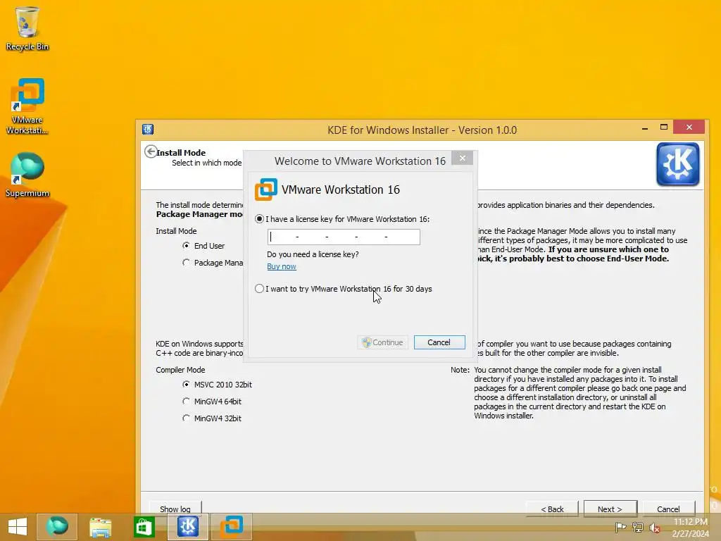
Task: Maximize the KDE installer window
Action: [663, 128]
